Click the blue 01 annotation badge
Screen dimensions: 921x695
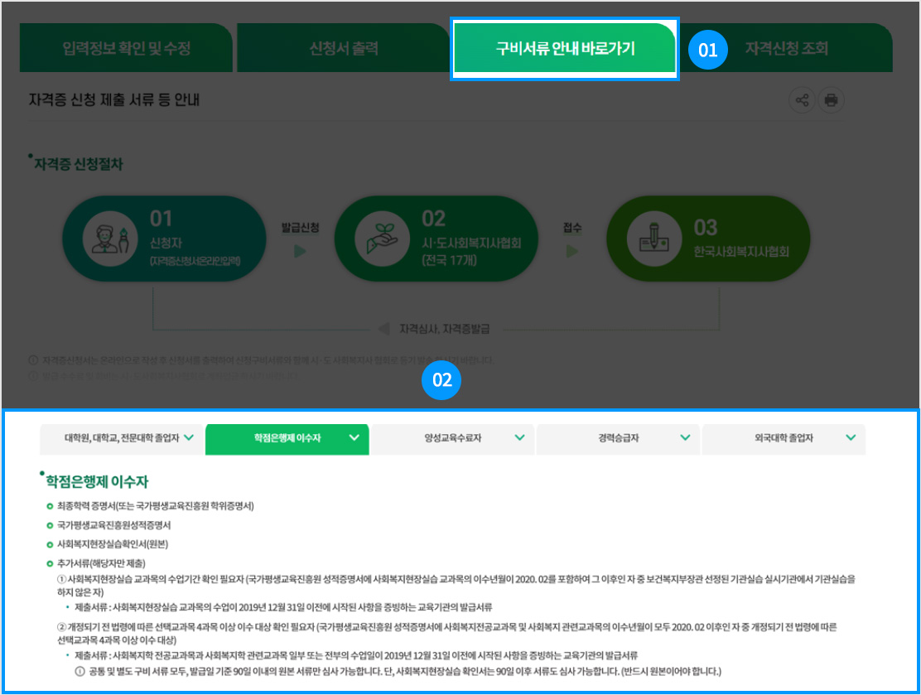(x=707, y=51)
